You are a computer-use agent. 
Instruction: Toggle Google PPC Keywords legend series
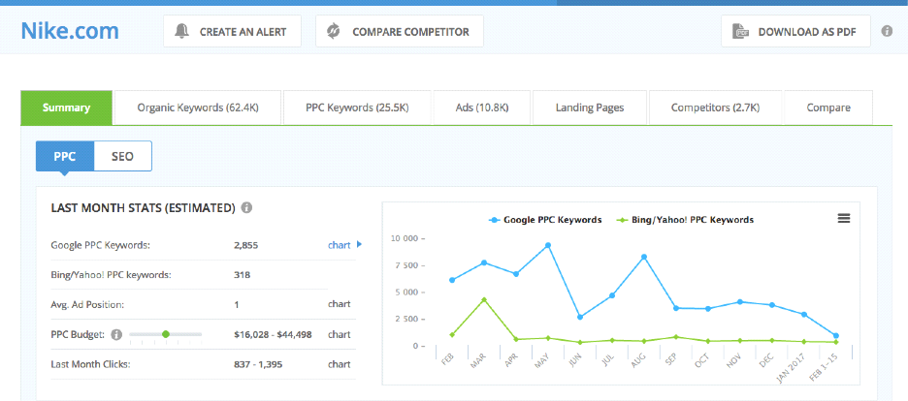[x=545, y=220]
